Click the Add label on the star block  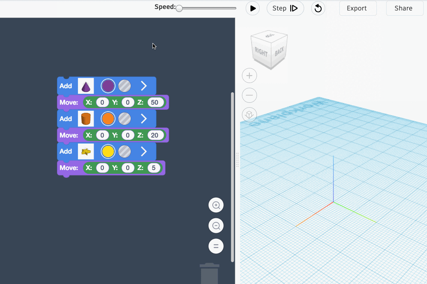(x=66, y=151)
